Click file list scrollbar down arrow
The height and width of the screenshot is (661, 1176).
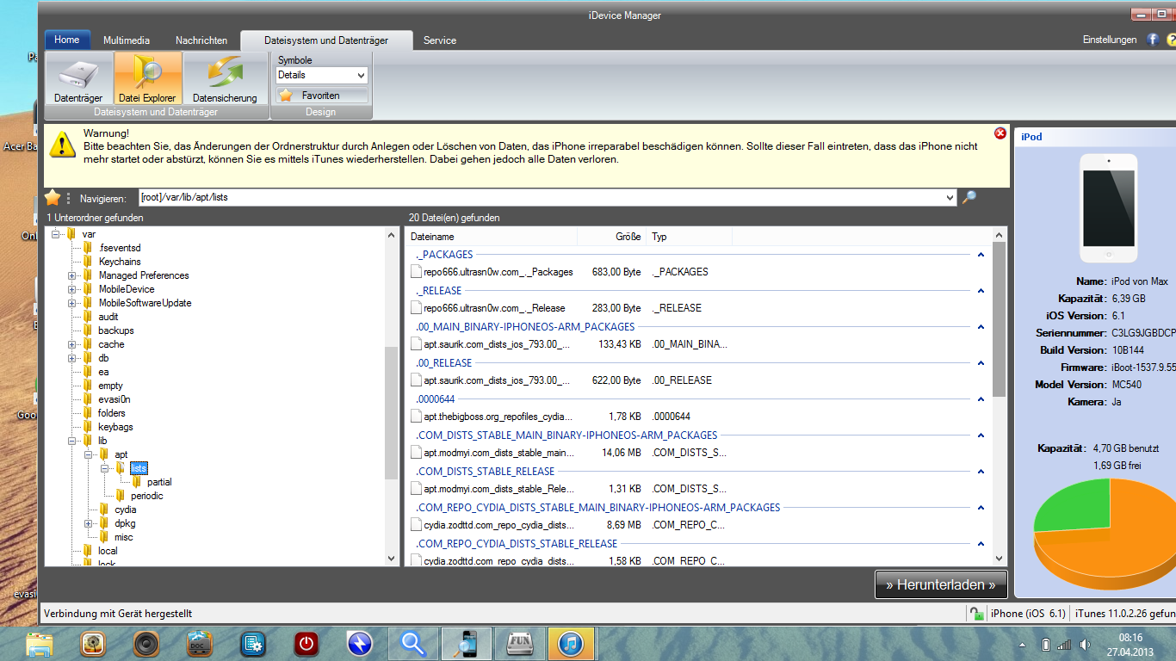click(1000, 559)
